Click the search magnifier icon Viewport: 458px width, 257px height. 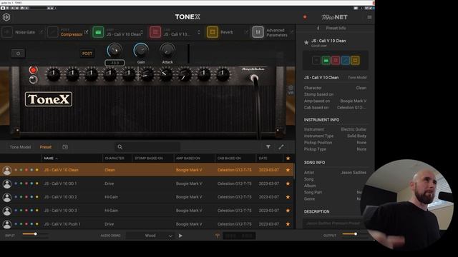pyautogui.click(x=120, y=147)
